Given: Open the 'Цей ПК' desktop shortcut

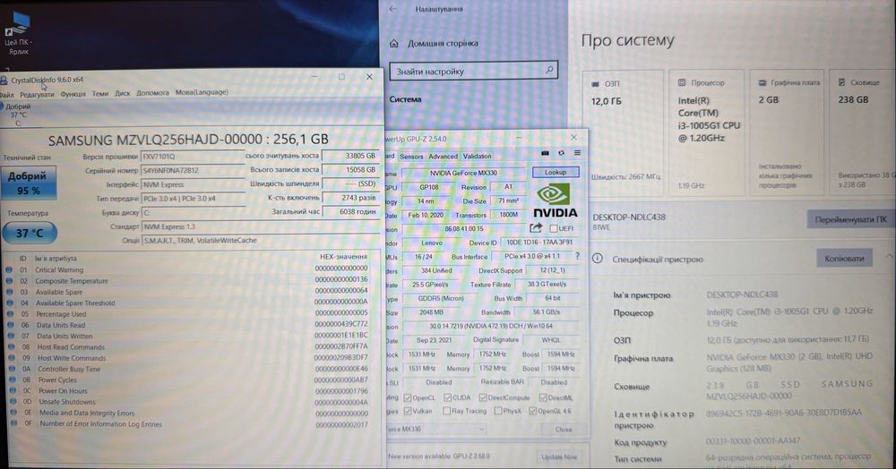Looking at the screenshot, I should point(18,33).
